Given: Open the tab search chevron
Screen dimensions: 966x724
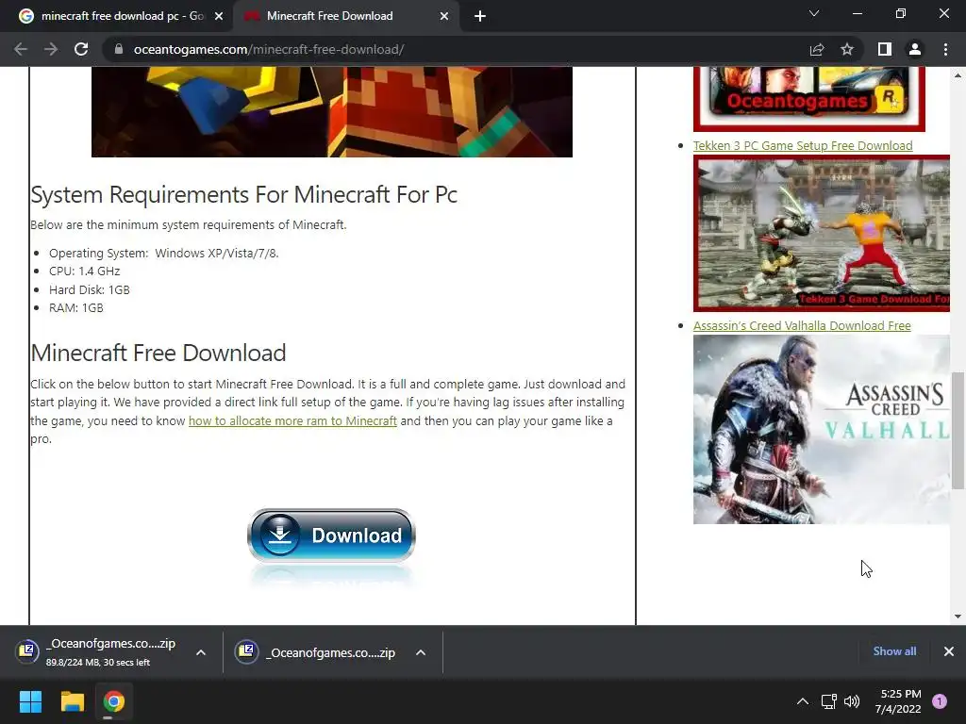Looking at the screenshot, I should tap(814, 13).
